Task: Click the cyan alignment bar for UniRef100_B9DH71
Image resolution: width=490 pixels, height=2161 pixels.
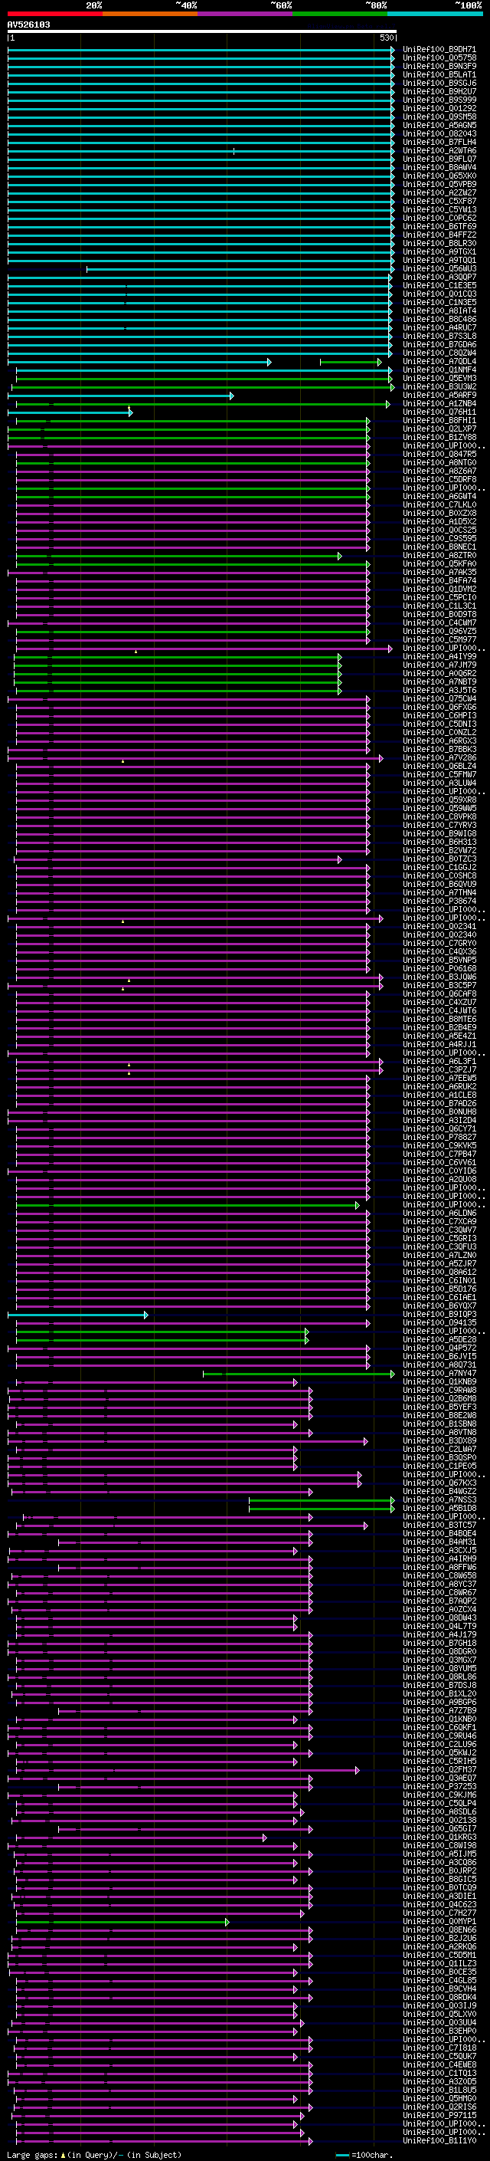Action: point(201,50)
